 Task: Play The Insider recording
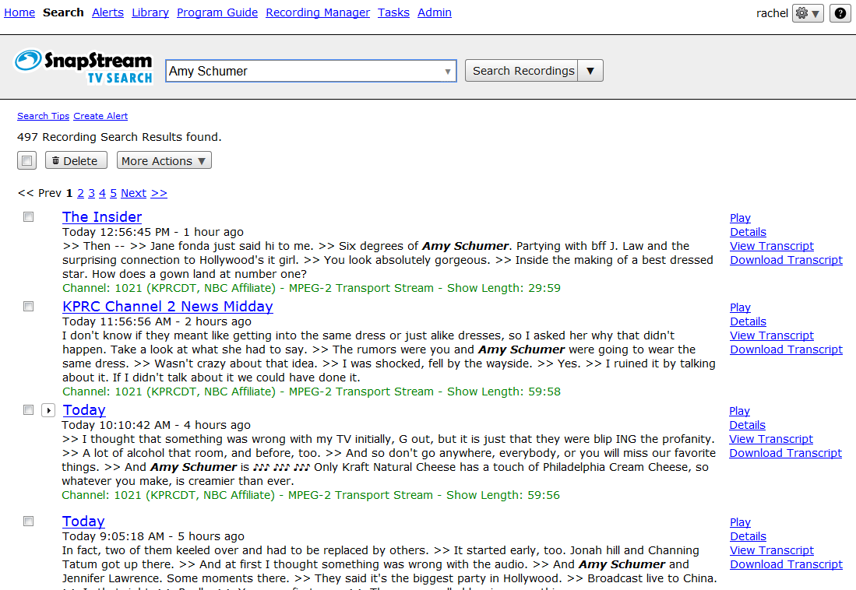click(740, 218)
